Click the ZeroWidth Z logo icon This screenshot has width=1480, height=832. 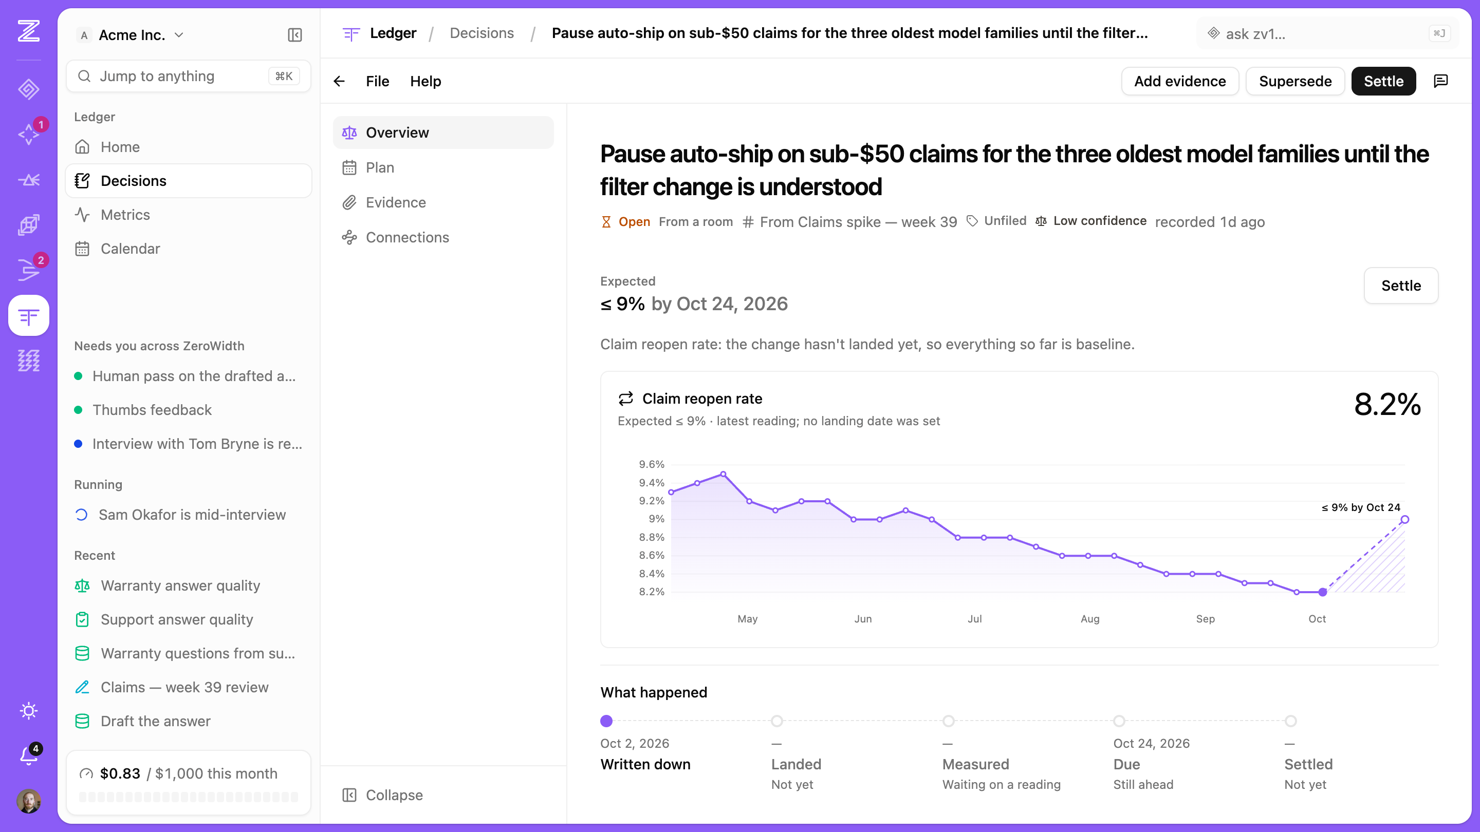click(x=28, y=31)
